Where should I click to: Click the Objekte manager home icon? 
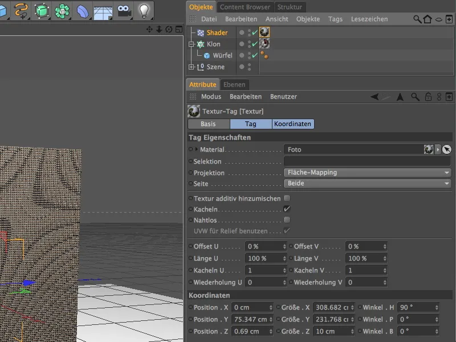pyautogui.click(x=427, y=19)
